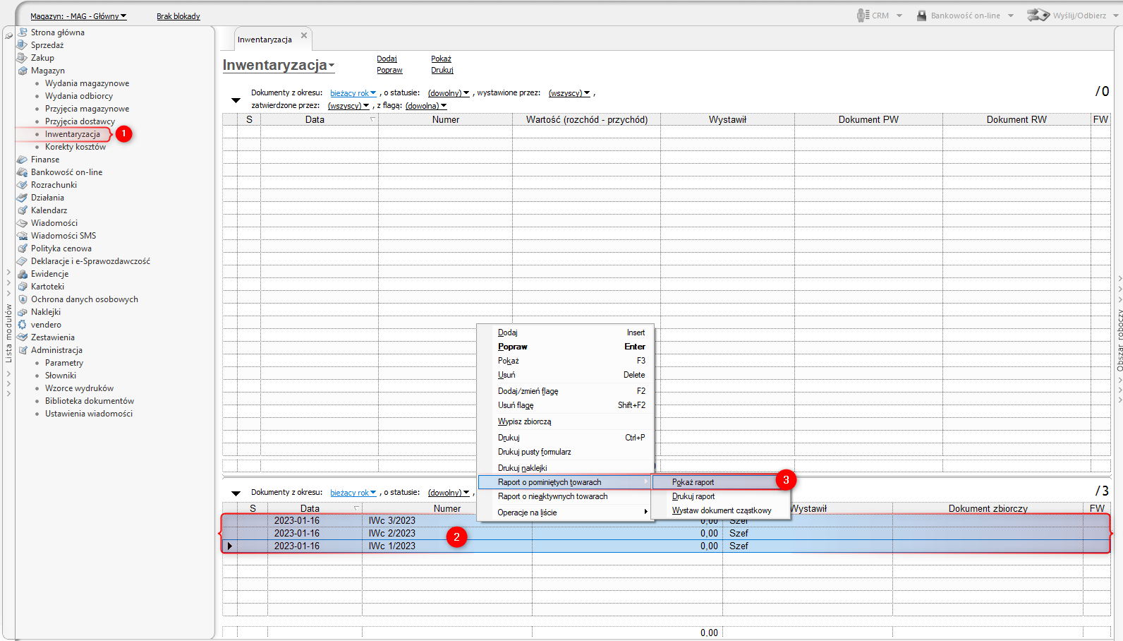Collapse the upper documents filter triangle
Image resolution: width=1123 pixels, height=641 pixels.
[236, 100]
